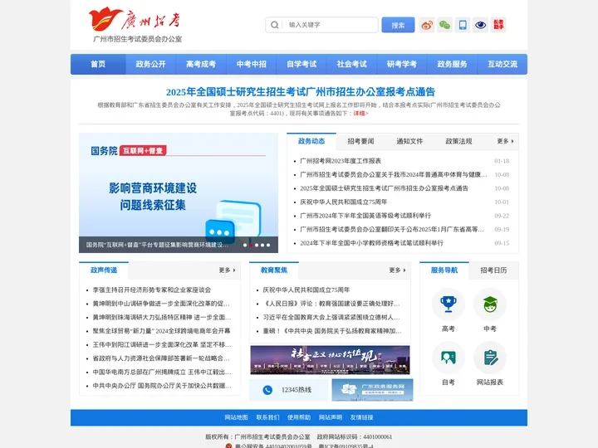Open the WeChat icon link

tap(444, 25)
